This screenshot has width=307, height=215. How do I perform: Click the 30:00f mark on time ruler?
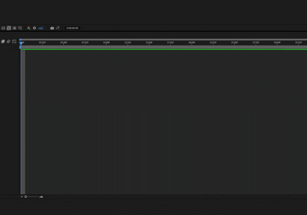click(277, 43)
